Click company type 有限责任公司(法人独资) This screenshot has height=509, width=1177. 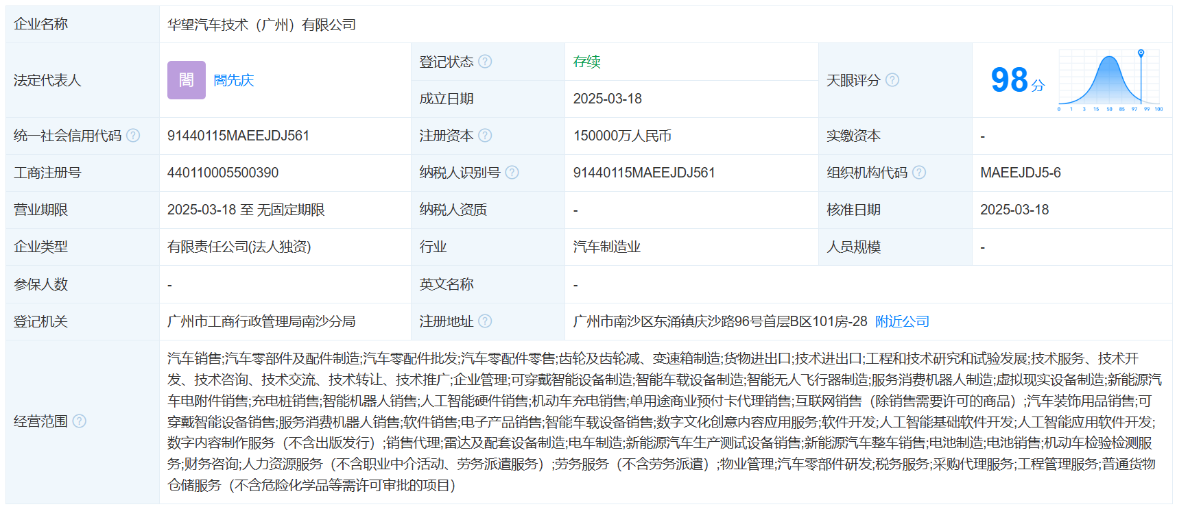point(239,247)
